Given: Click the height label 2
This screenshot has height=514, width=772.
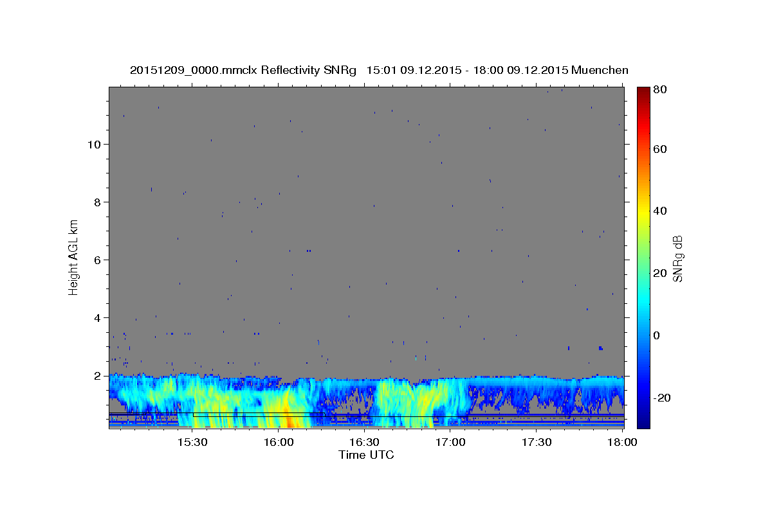Looking at the screenshot, I should point(98,375).
